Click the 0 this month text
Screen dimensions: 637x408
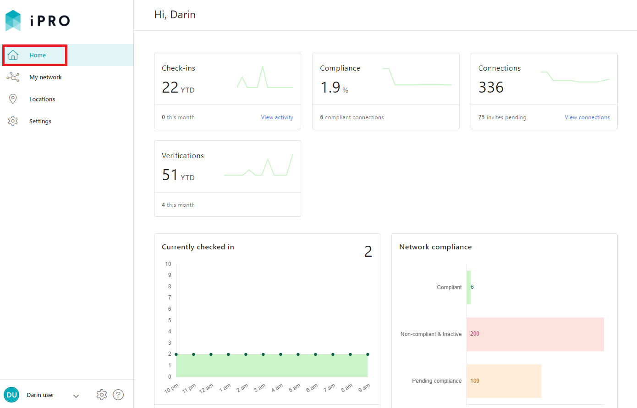(178, 117)
